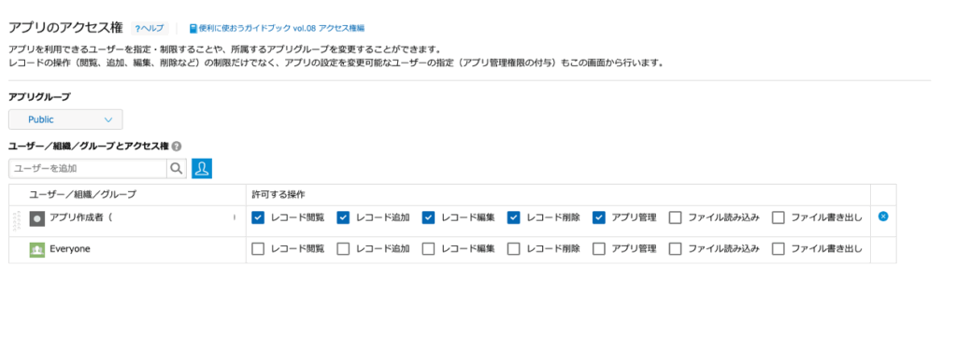Screen dimensions: 957x350
Task: Focus the ユーザーを追加 search field
Action: [x=88, y=169]
